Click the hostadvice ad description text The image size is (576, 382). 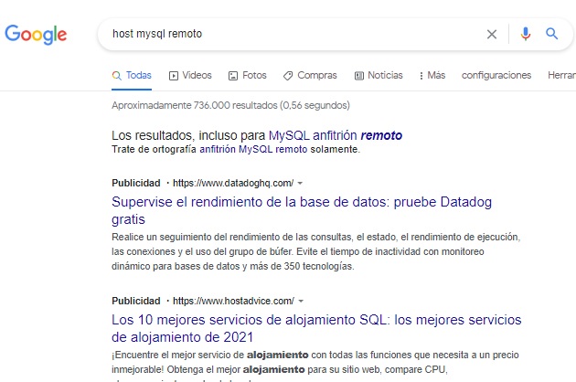(315, 366)
